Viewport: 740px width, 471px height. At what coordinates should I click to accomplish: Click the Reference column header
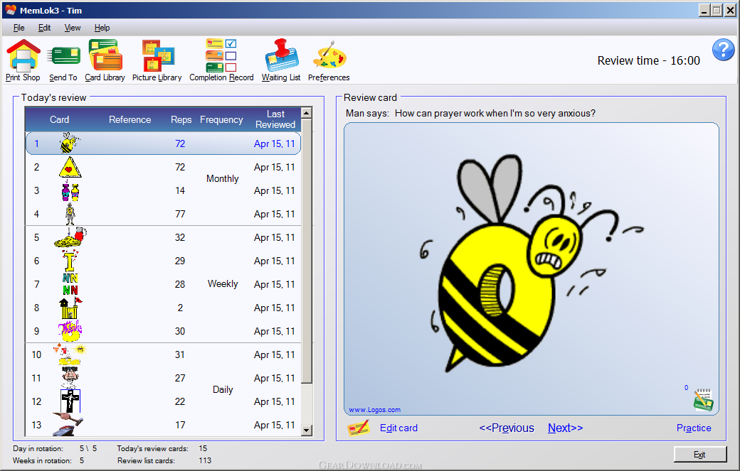[x=129, y=119]
